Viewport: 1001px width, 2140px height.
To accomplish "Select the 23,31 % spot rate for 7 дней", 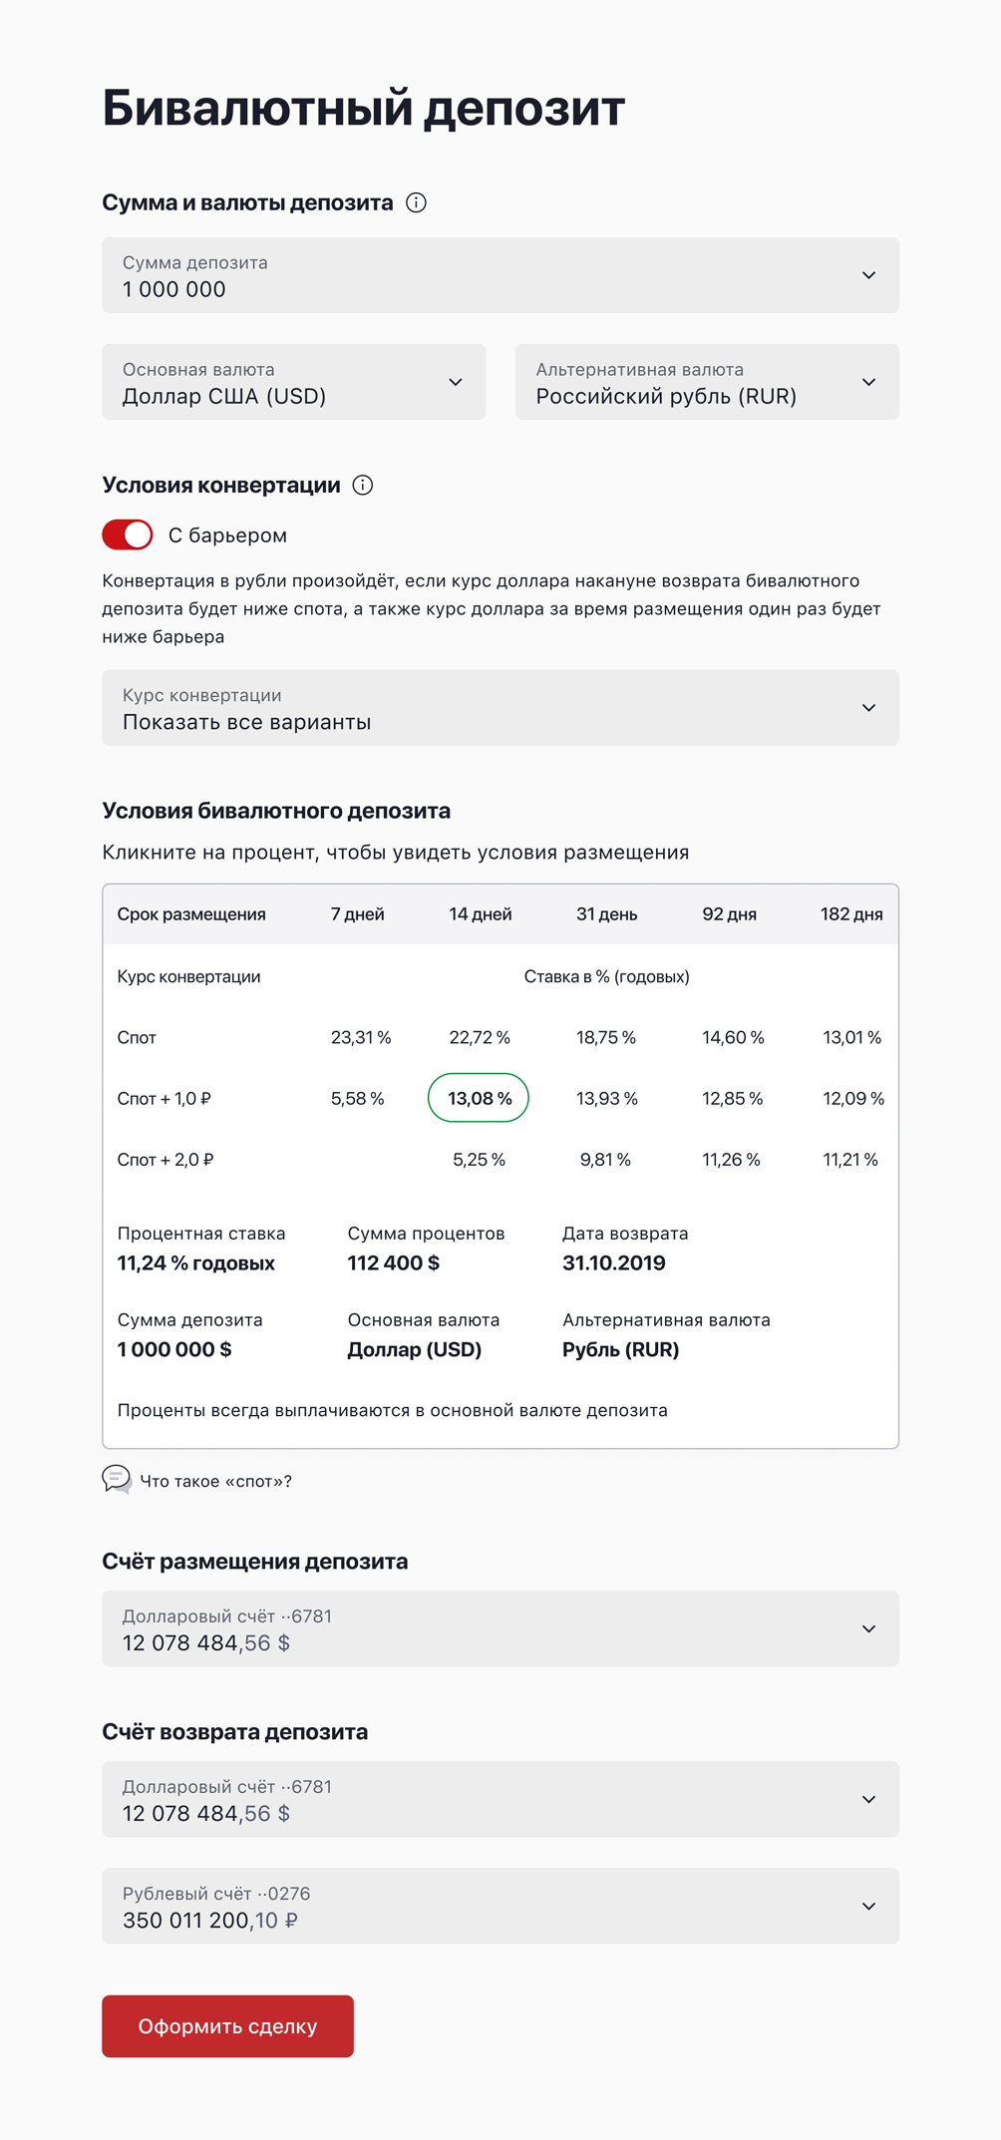I will tap(361, 1037).
